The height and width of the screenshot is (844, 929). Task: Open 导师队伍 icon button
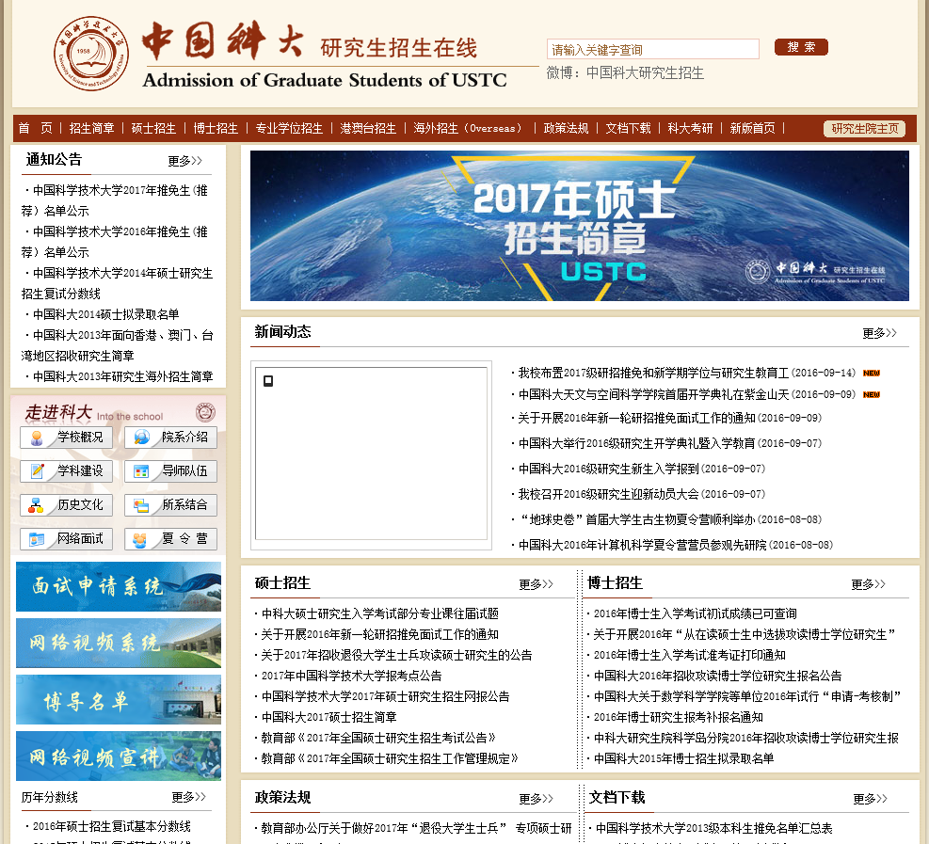point(170,471)
